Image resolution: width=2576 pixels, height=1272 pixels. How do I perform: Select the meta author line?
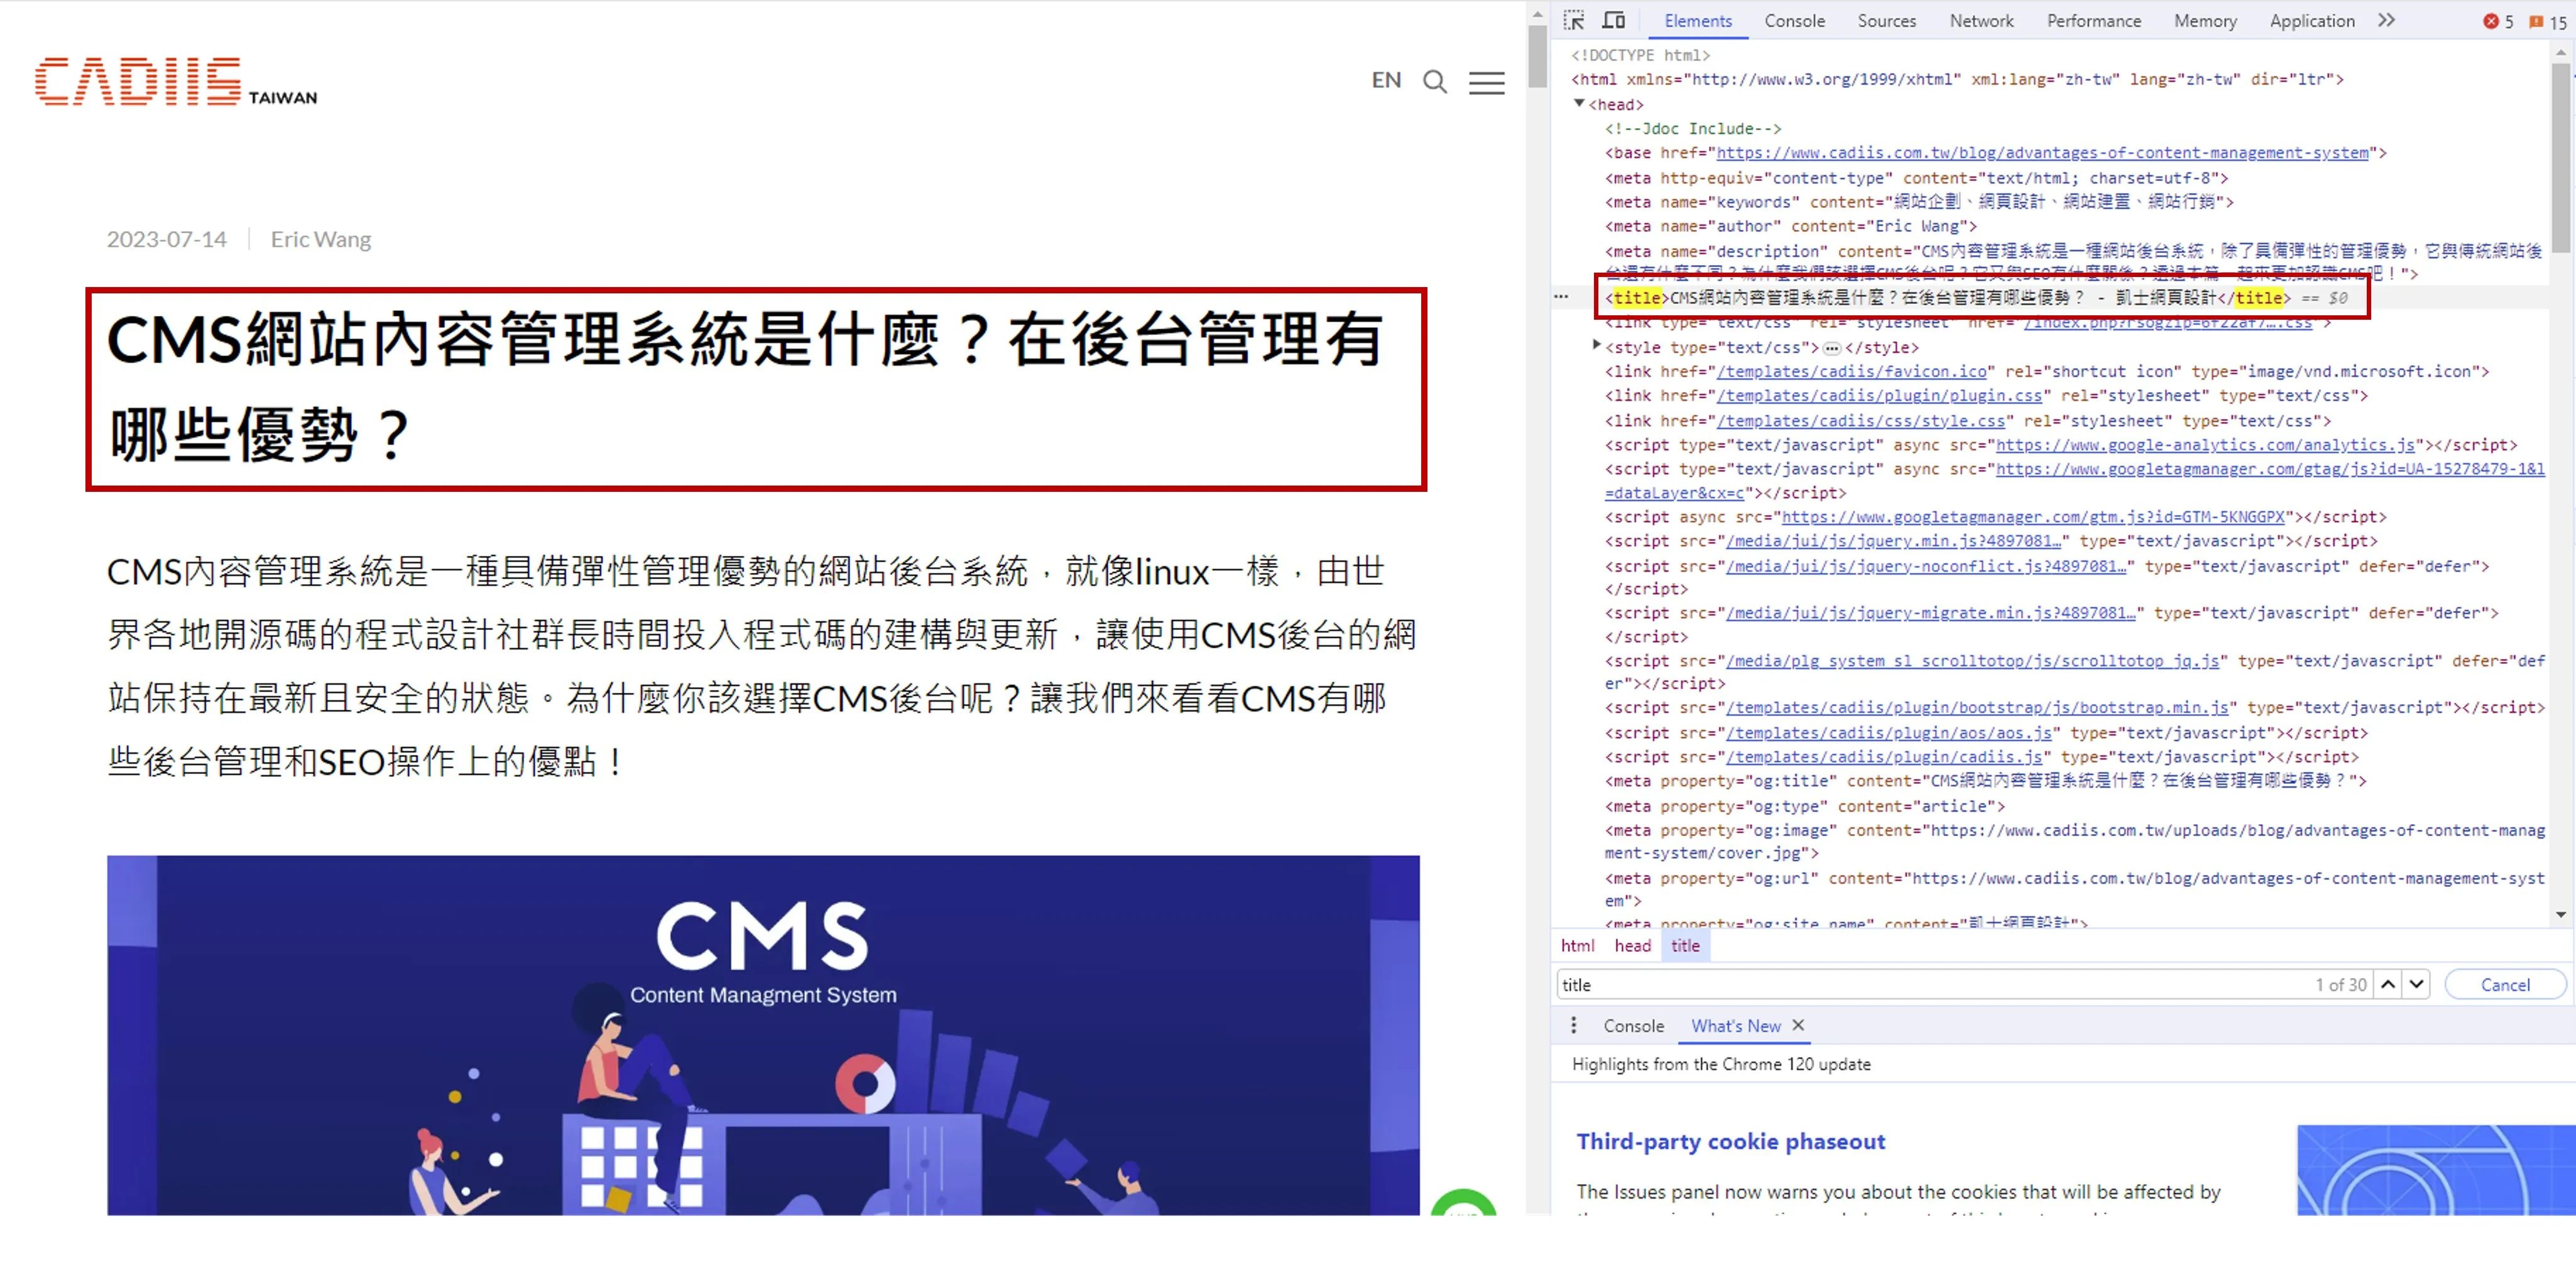click(1791, 226)
